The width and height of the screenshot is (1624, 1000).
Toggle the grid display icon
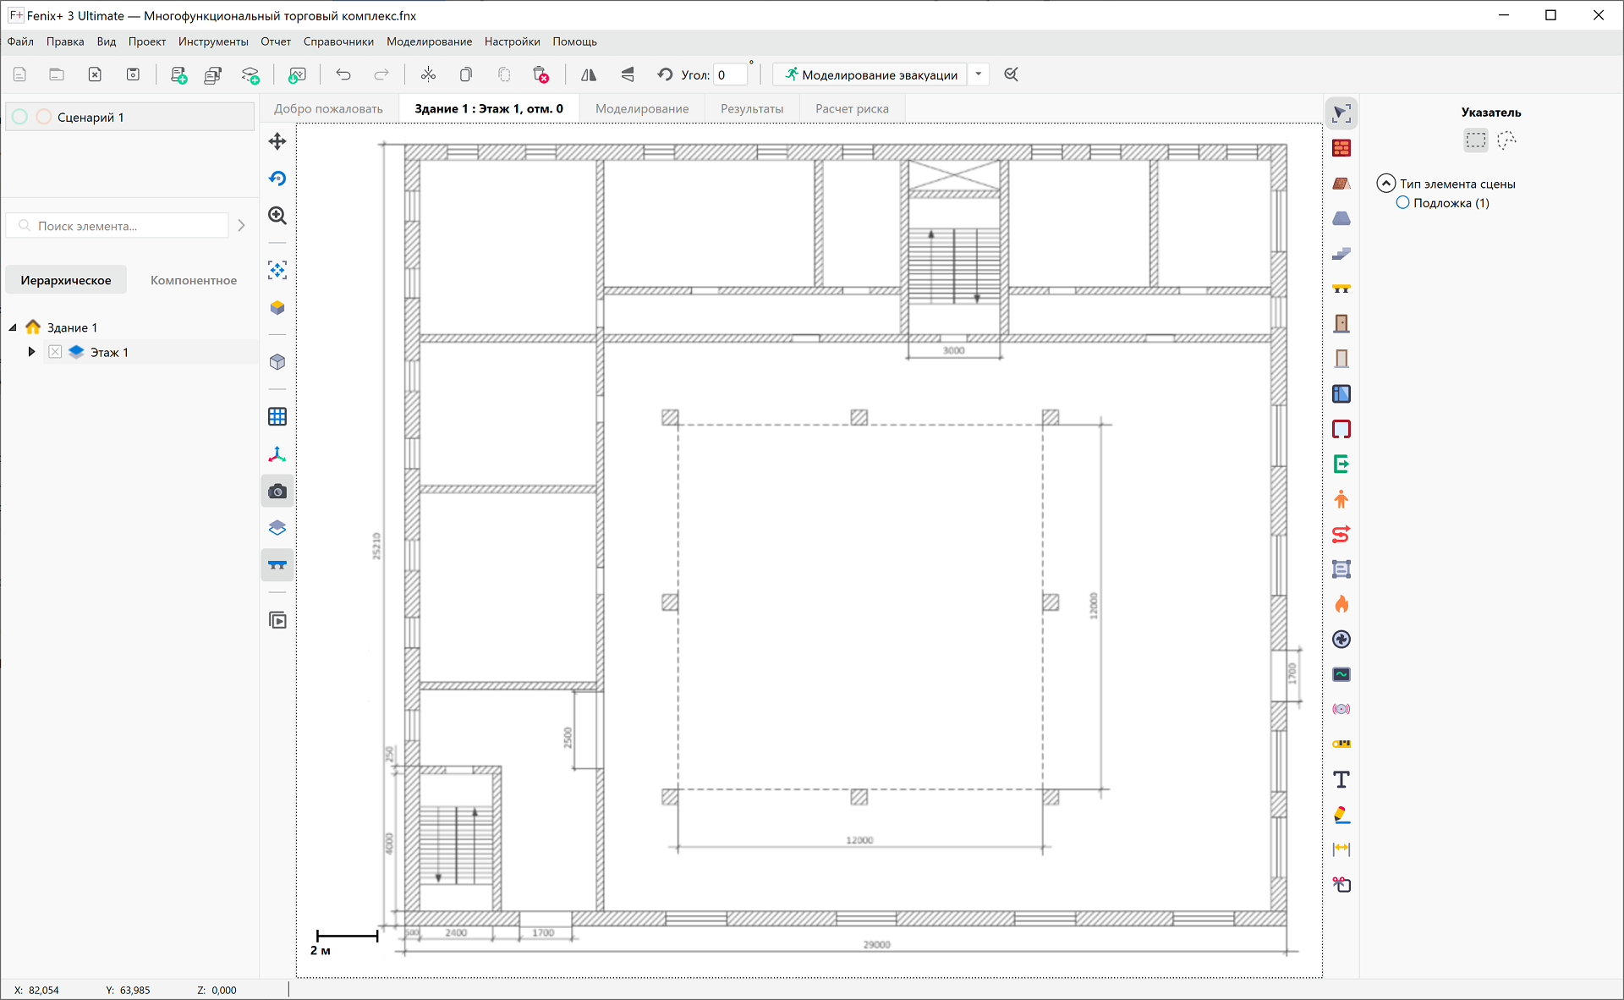(x=277, y=416)
